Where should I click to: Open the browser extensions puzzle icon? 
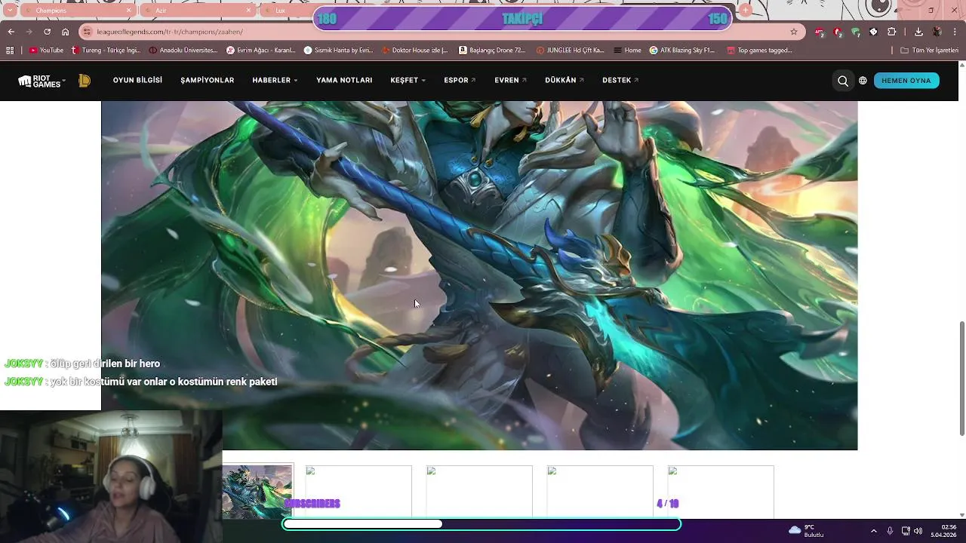click(x=891, y=32)
